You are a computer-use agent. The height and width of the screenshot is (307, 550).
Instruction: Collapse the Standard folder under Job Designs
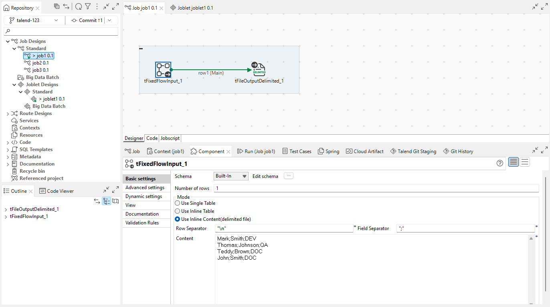click(14, 48)
